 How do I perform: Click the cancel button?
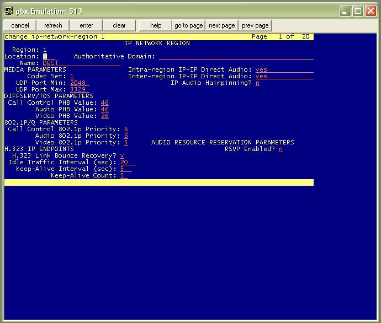[x=20, y=25]
